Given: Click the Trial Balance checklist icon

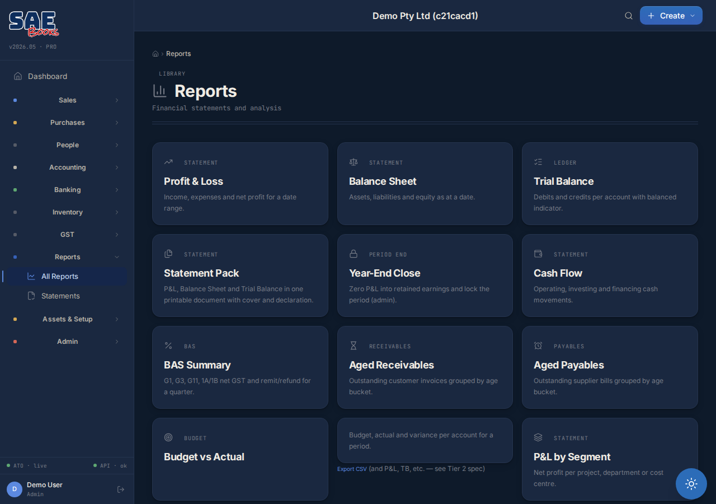Looking at the screenshot, I should click(x=538, y=162).
